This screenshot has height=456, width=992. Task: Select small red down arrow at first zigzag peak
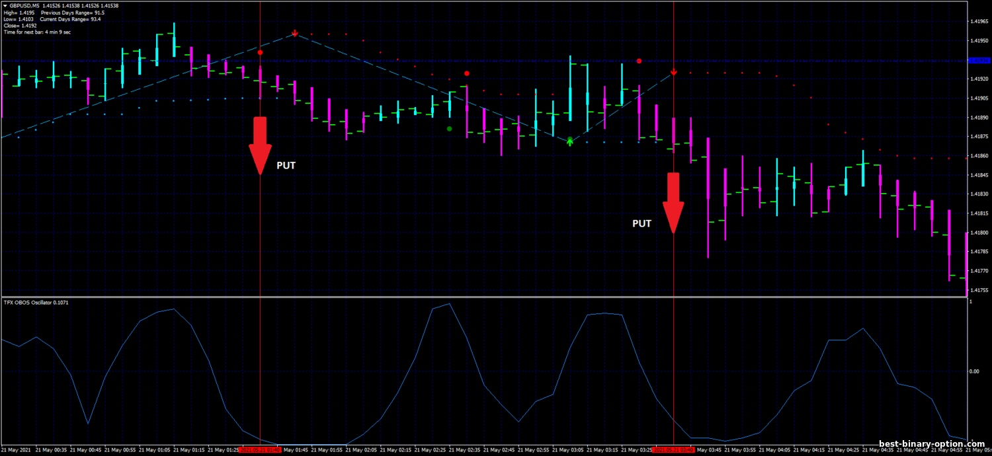[x=295, y=33]
